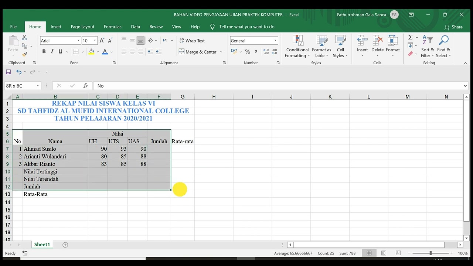Click Merge & Center button
This screenshot has height=266, width=473.
click(198, 52)
